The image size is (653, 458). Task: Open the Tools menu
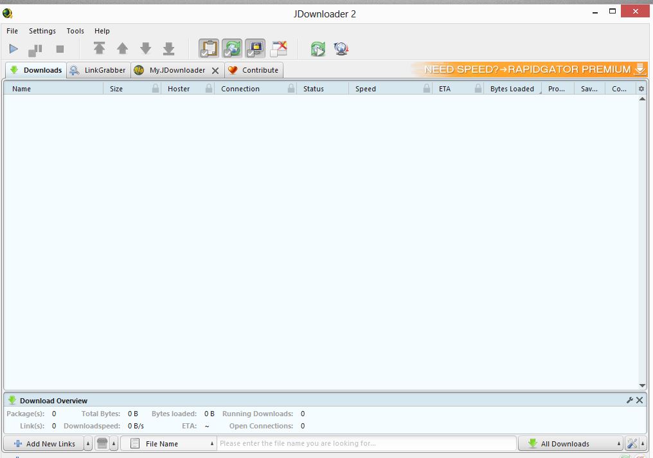(x=75, y=31)
